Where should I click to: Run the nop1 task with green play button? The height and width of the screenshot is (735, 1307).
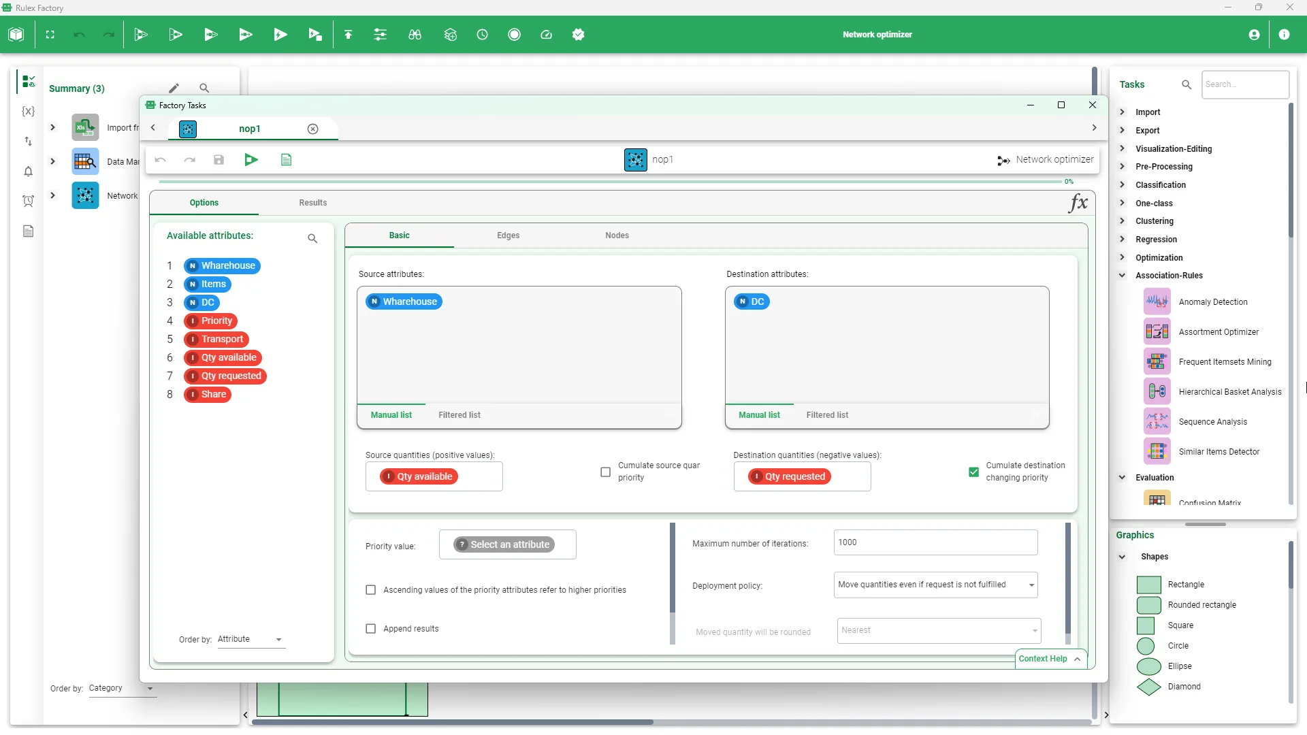coord(251,160)
